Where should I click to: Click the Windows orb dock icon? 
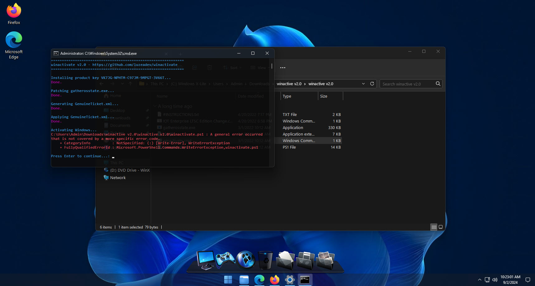coord(246,260)
